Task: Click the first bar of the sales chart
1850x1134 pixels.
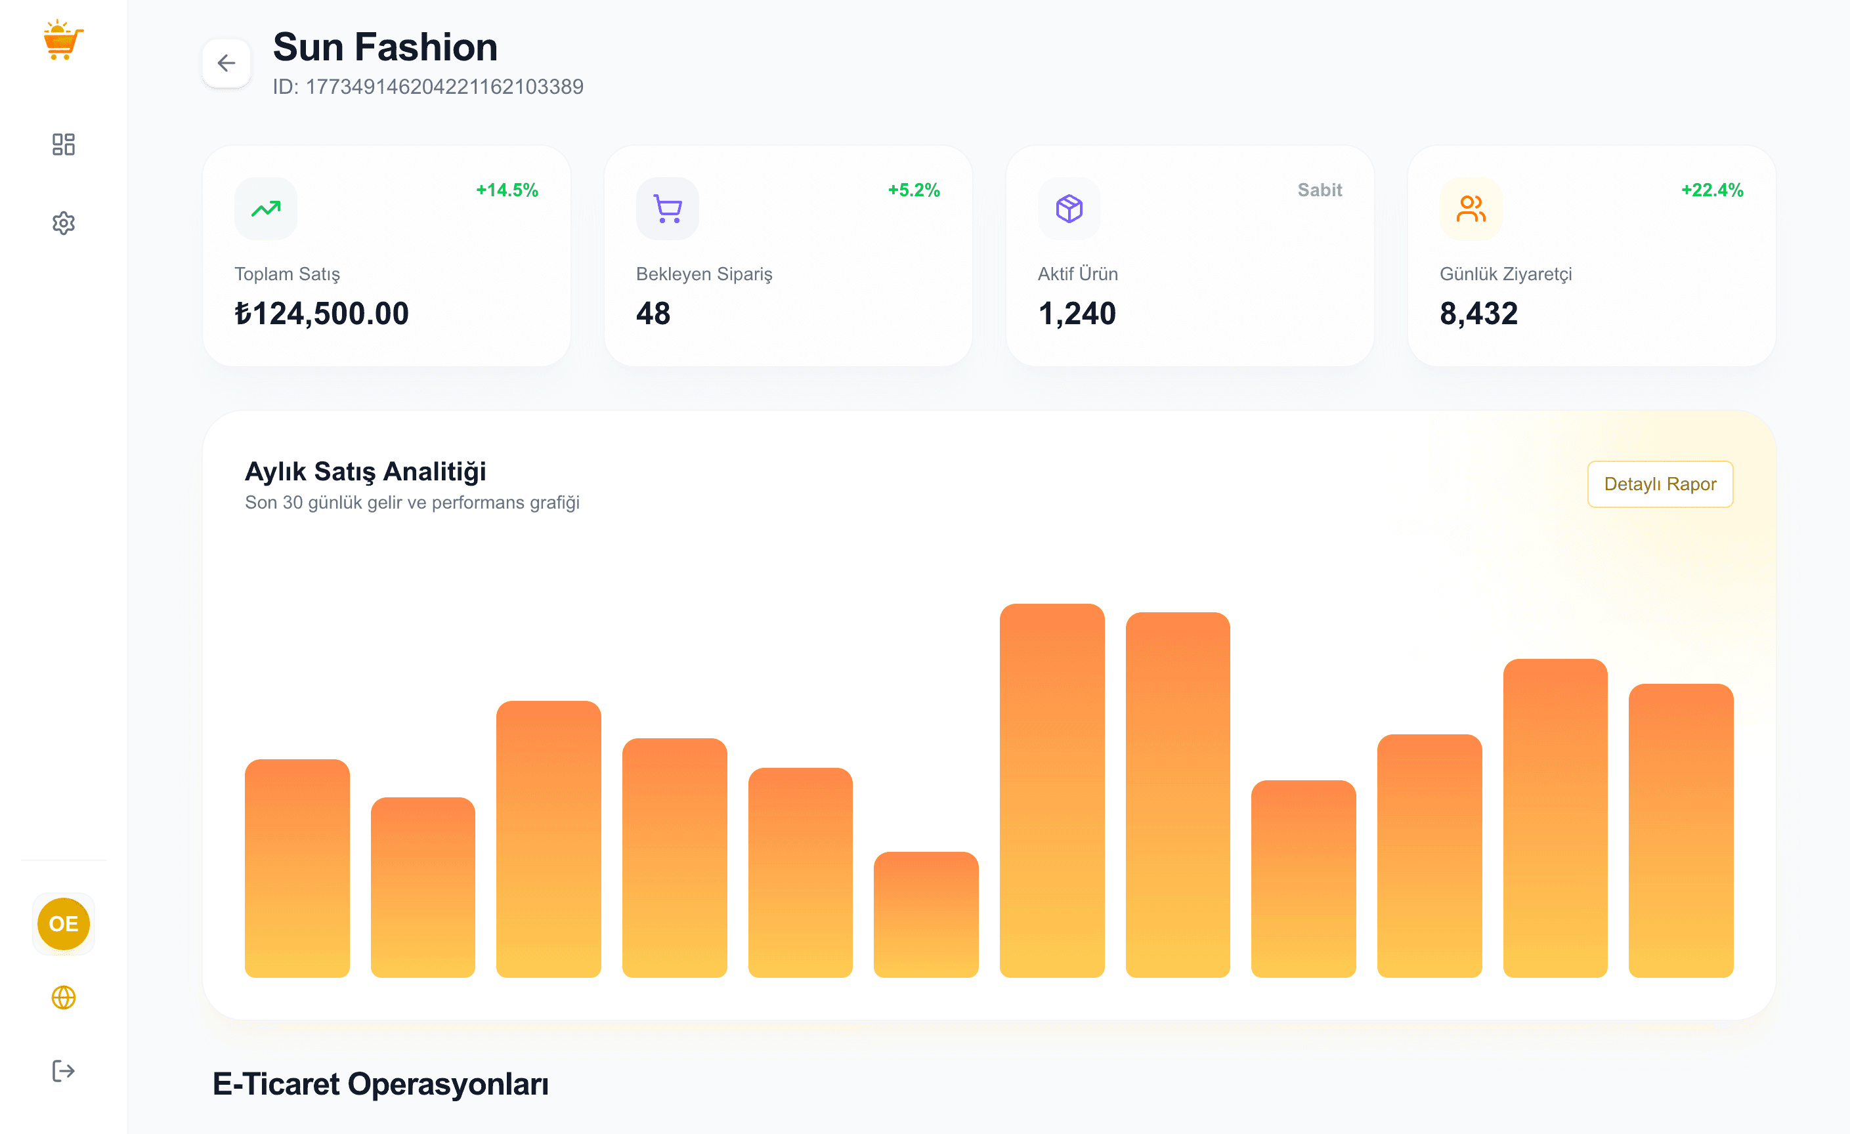Action: pos(297,868)
